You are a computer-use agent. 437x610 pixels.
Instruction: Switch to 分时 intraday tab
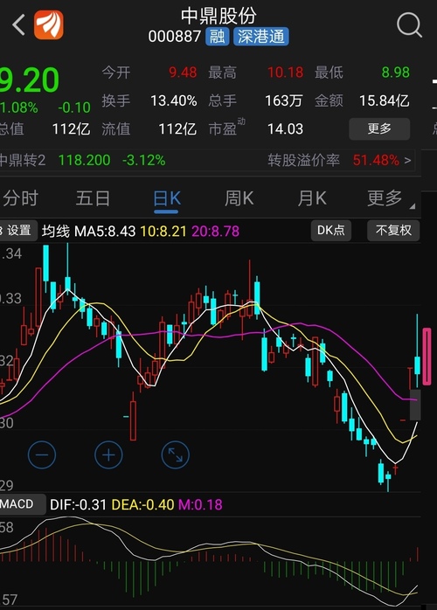click(x=20, y=198)
